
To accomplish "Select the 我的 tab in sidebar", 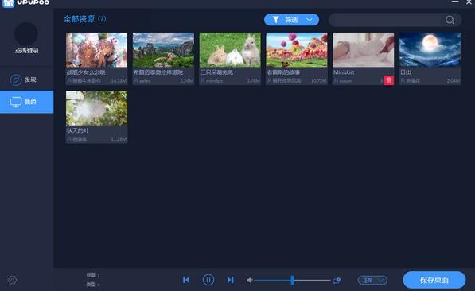I will [27, 102].
